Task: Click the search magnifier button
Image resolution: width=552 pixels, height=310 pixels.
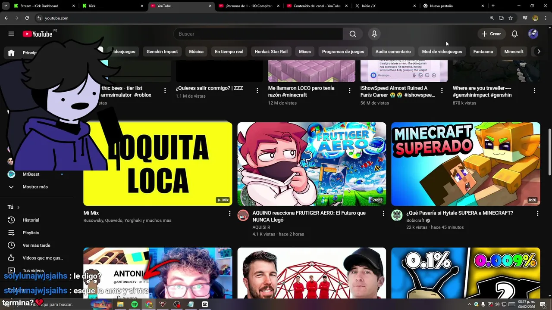Action: pyautogui.click(x=353, y=34)
